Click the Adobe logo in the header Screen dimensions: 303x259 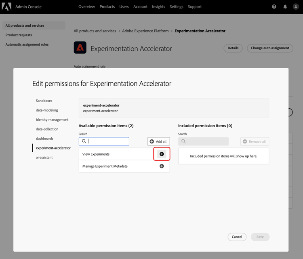pyautogui.click(x=6, y=6)
